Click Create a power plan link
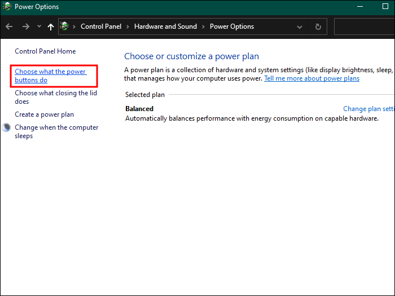Image resolution: width=395 pixels, height=296 pixels. pos(44,114)
